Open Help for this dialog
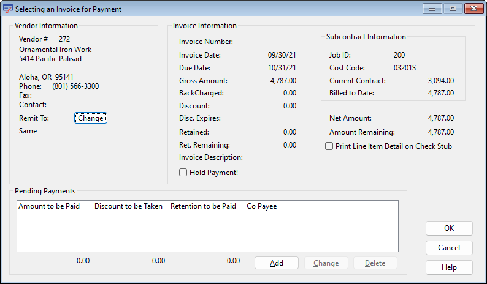 click(449, 267)
